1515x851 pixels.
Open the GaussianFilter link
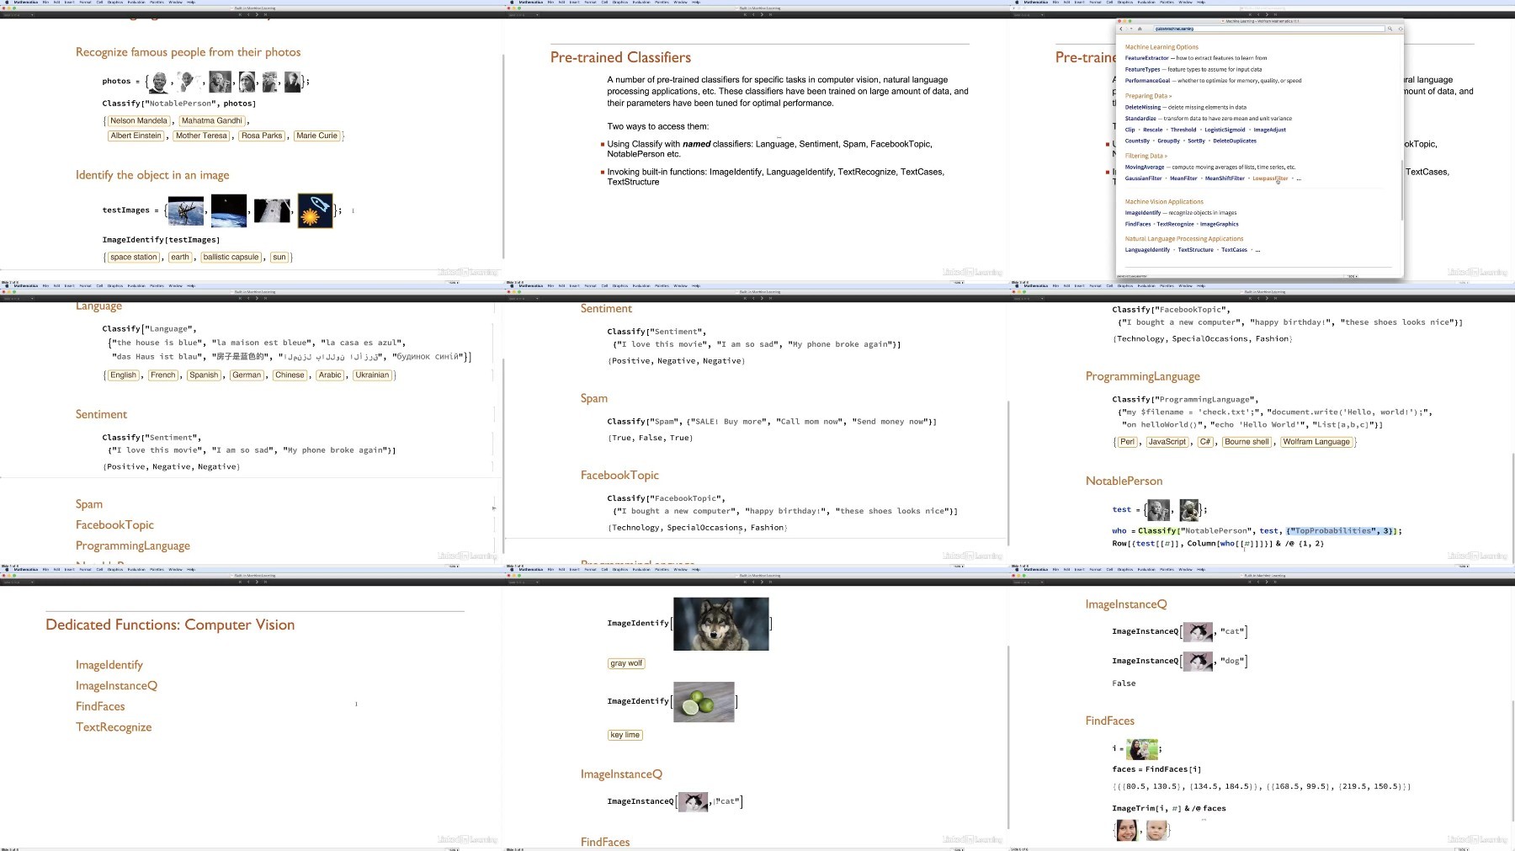coord(1144,178)
